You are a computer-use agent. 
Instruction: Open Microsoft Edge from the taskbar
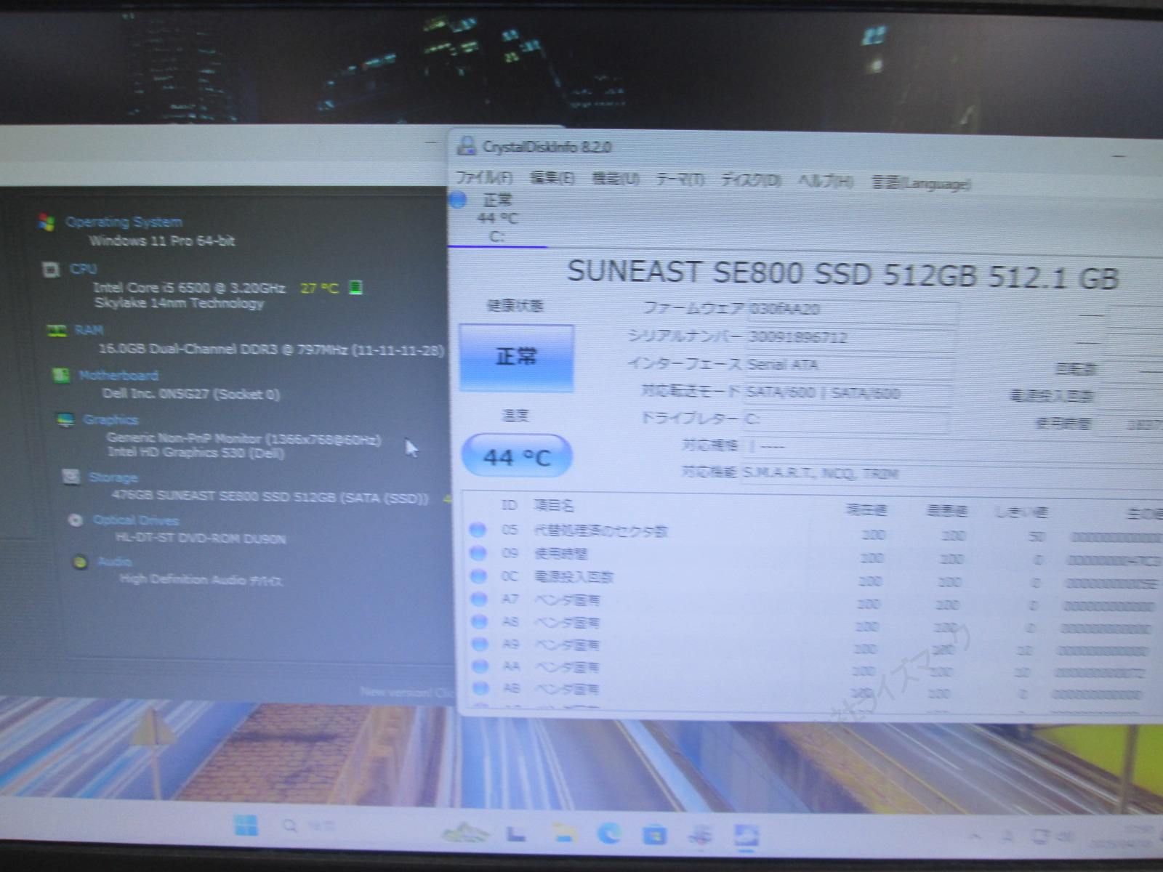[x=608, y=833]
